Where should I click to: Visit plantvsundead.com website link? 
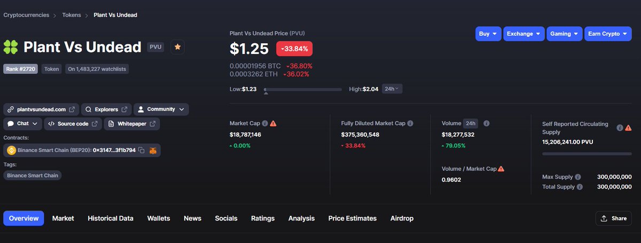[41, 109]
